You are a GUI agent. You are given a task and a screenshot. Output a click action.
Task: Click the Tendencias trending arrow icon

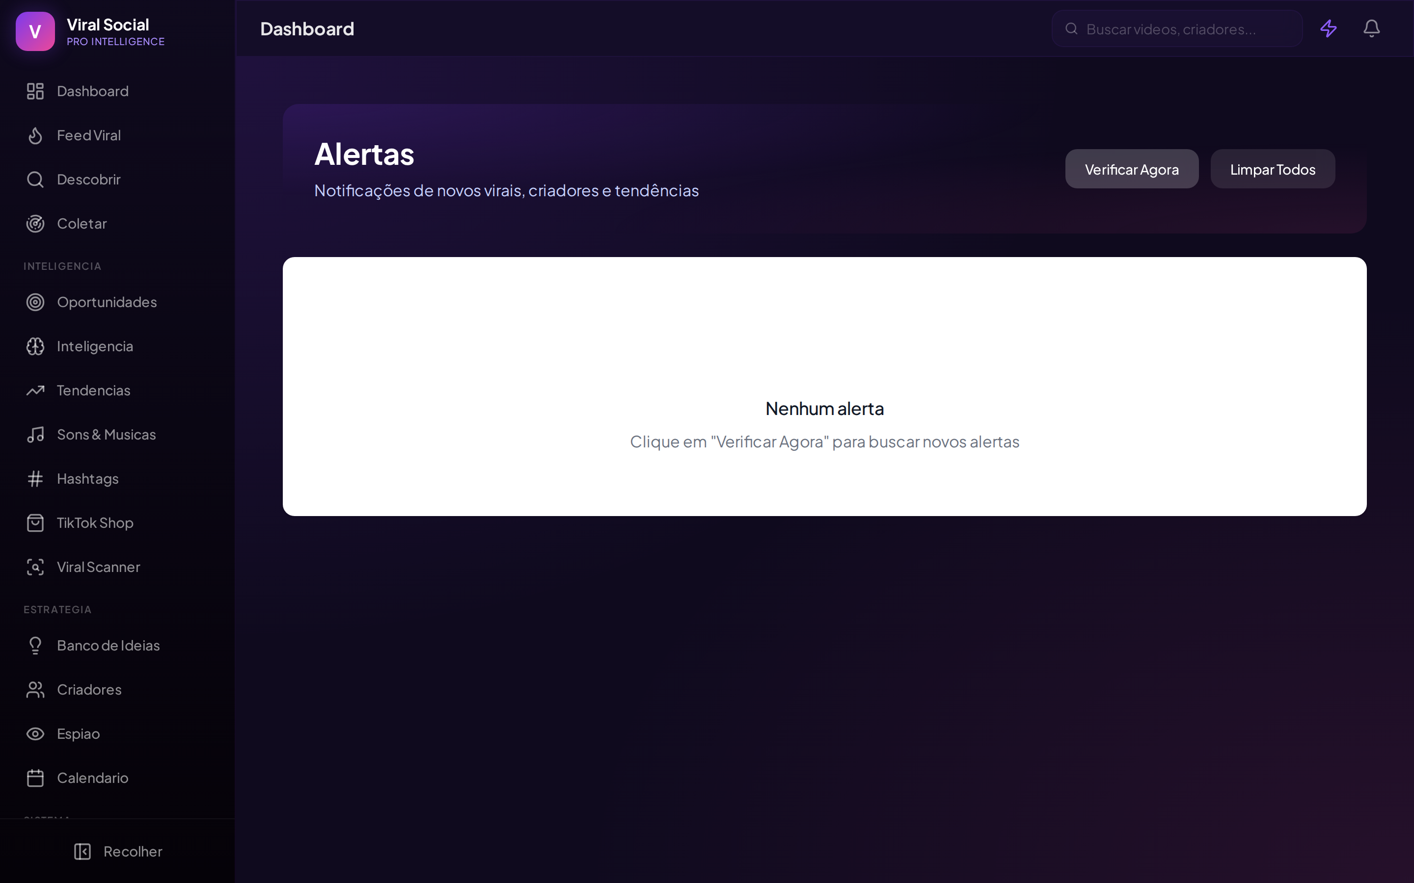pyautogui.click(x=35, y=390)
